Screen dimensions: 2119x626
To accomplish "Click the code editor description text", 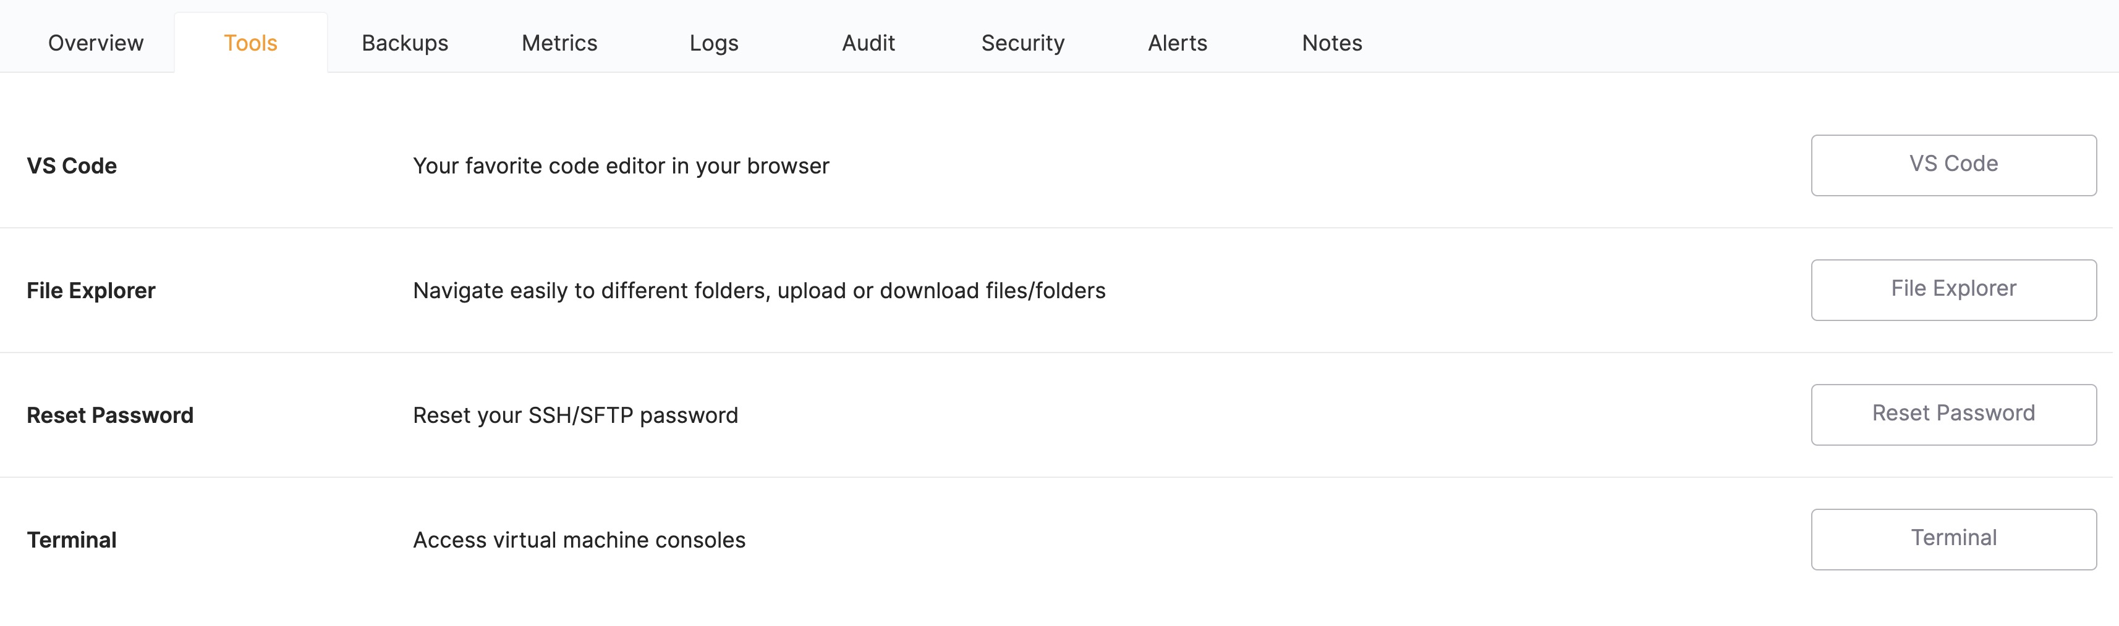I will [621, 165].
